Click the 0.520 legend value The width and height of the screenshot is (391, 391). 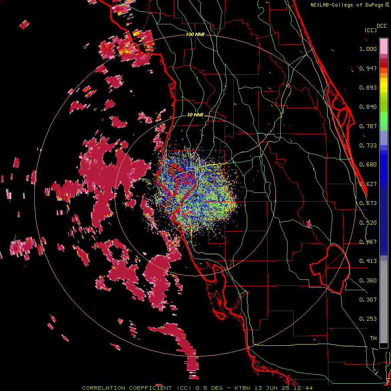click(x=368, y=223)
